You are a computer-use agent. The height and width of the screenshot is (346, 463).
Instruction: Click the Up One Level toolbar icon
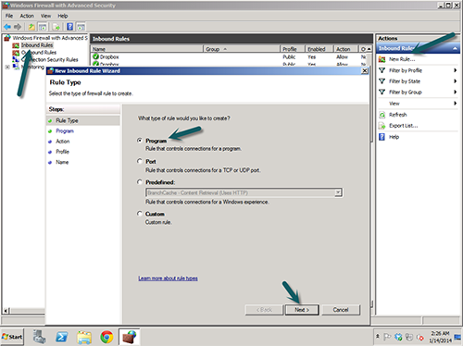tap(31, 27)
